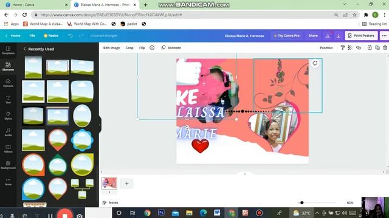Open the File menu
389x218 pixels.
[32, 36]
